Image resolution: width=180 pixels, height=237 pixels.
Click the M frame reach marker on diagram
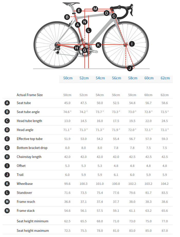[x=95, y=9]
